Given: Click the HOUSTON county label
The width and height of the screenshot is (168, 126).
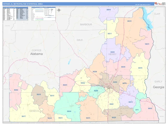Looking at the screenshot, I should pos(126,108).
